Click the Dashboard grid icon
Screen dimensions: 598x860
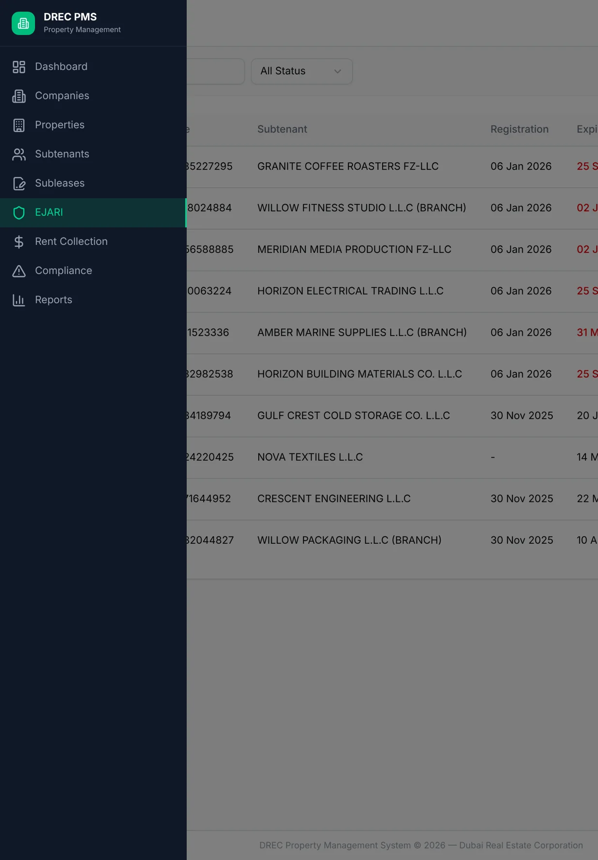click(19, 67)
